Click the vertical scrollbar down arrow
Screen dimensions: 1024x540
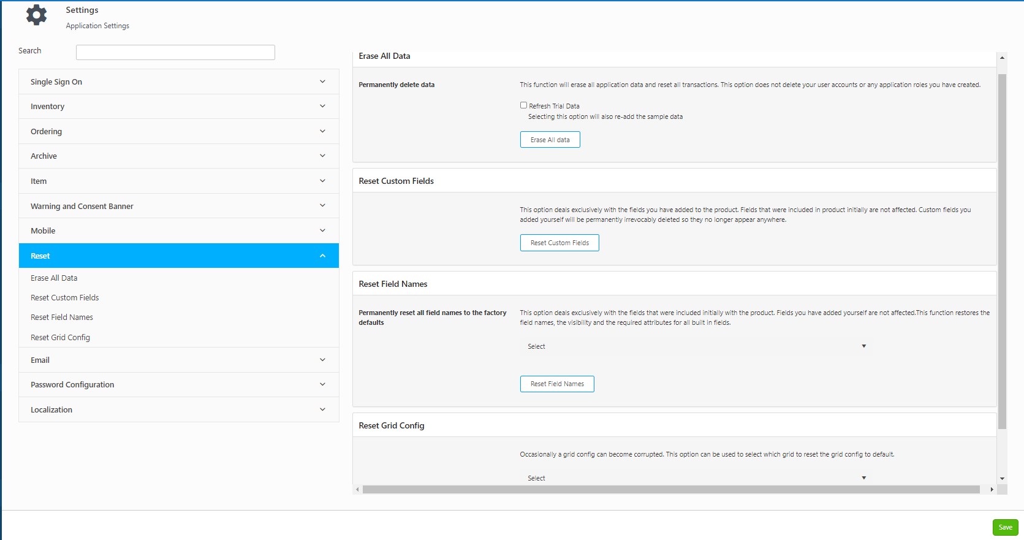(x=1002, y=479)
